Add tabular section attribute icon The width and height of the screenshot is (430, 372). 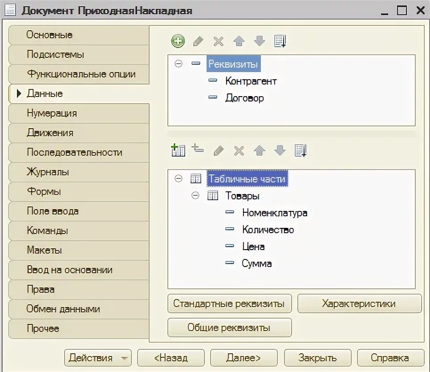click(x=198, y=148)
